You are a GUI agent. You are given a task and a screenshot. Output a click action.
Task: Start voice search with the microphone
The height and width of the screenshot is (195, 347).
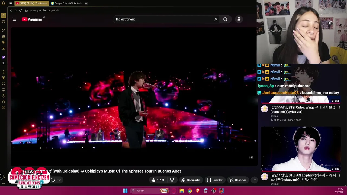point(239,19)
